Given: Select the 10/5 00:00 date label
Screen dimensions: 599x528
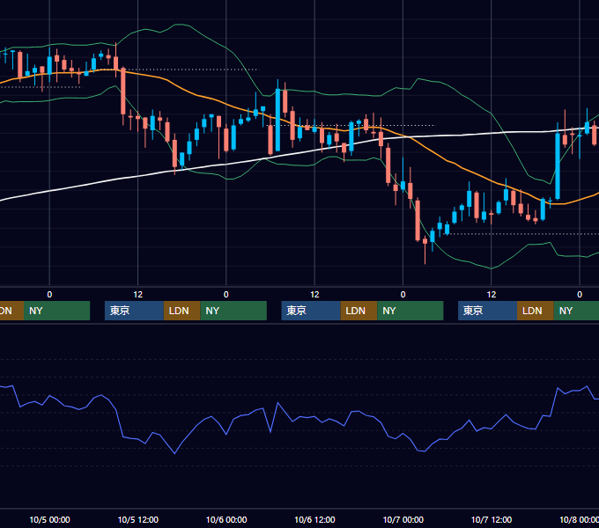Looking at the screenshot, I should click(x=49, y=519).
